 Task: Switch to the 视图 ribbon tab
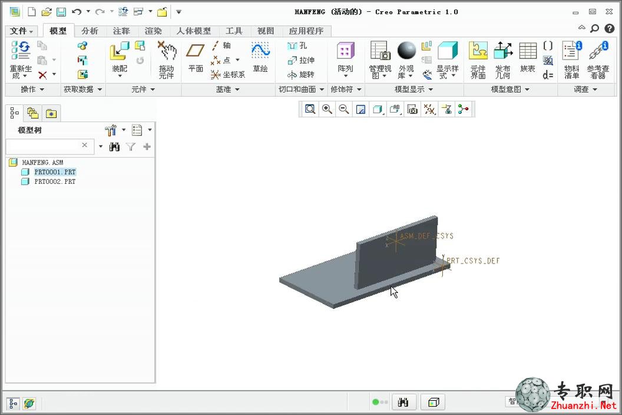[266, 31]
